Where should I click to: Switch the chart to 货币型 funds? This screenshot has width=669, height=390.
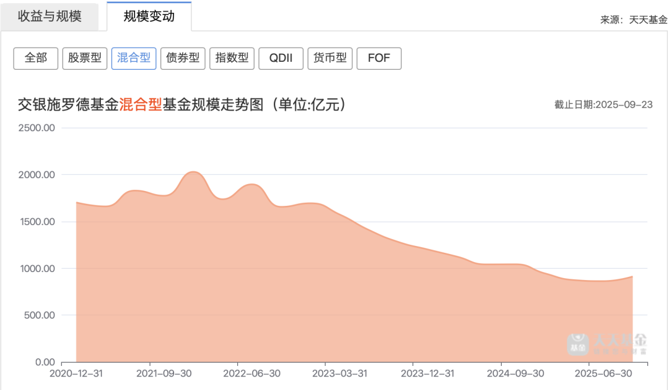(x=330, y=58)
